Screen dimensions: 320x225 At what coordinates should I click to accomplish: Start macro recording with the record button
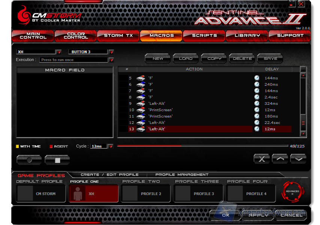(x=29, y=160)
